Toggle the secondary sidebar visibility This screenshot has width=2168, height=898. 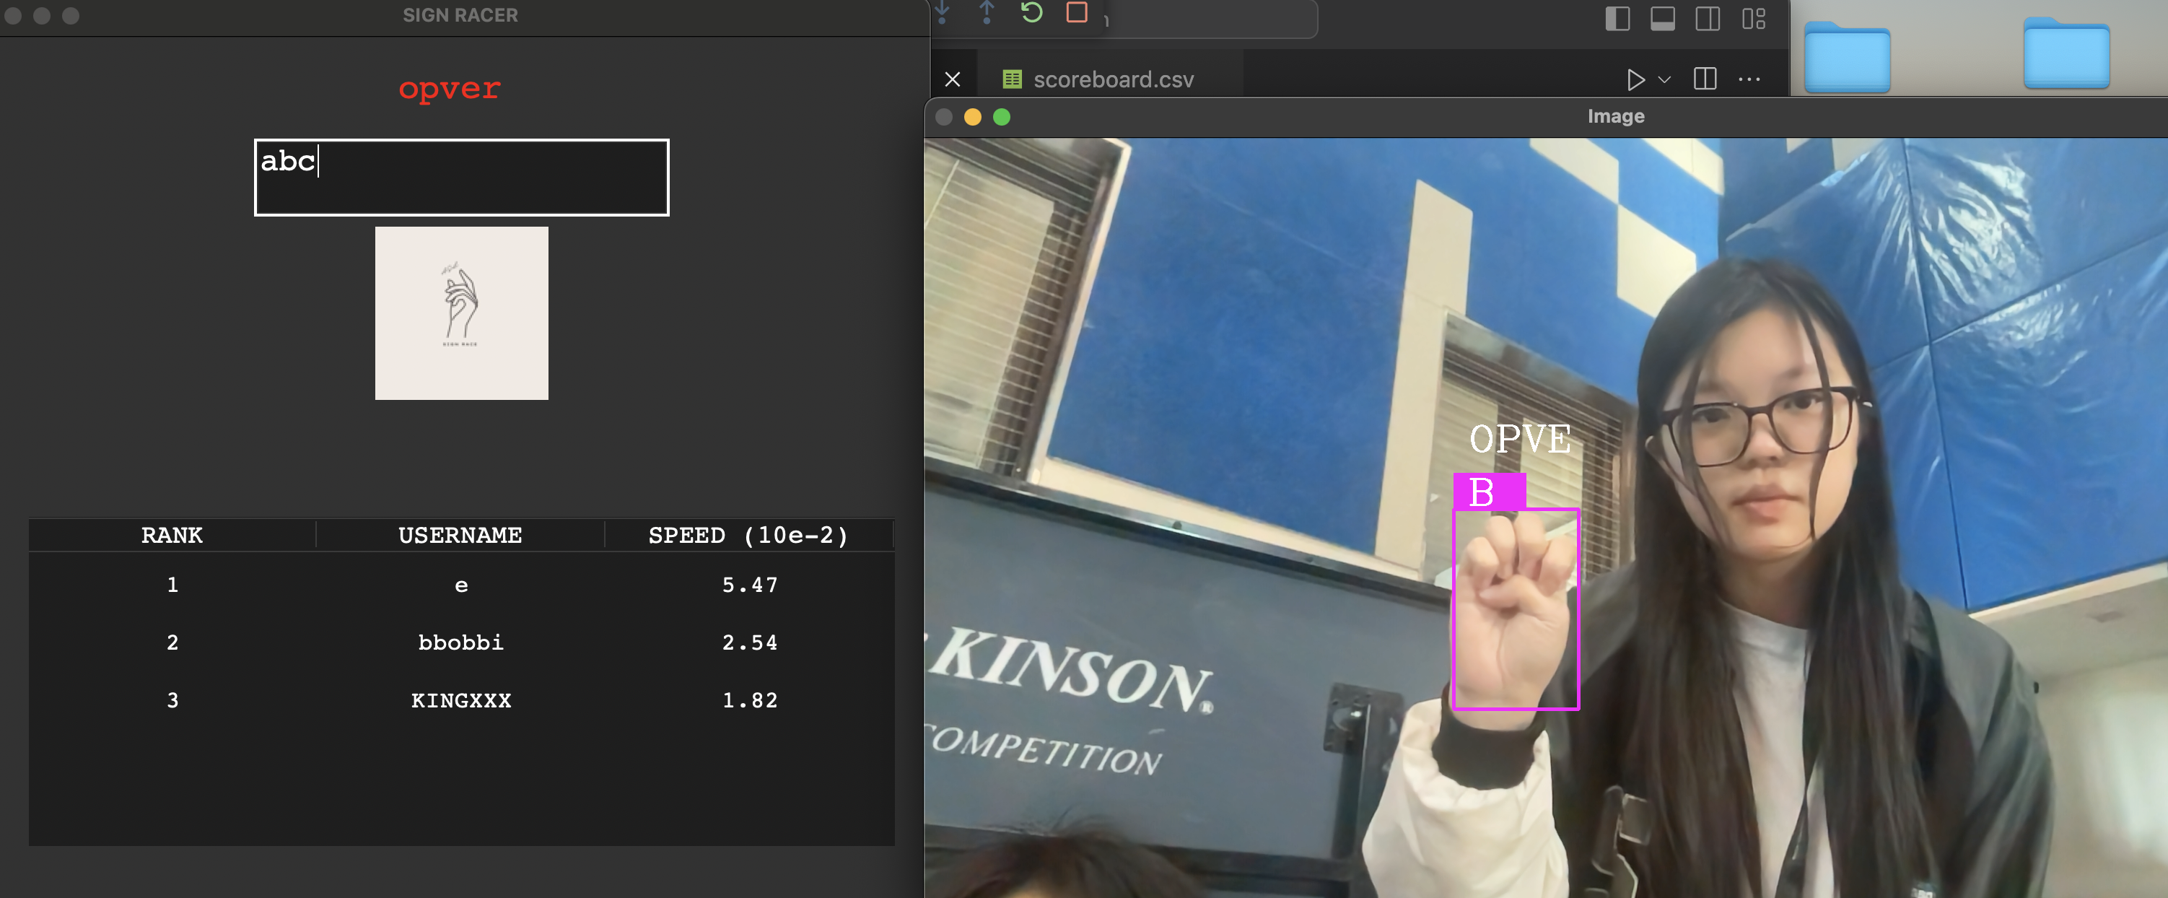point(1707,19)
